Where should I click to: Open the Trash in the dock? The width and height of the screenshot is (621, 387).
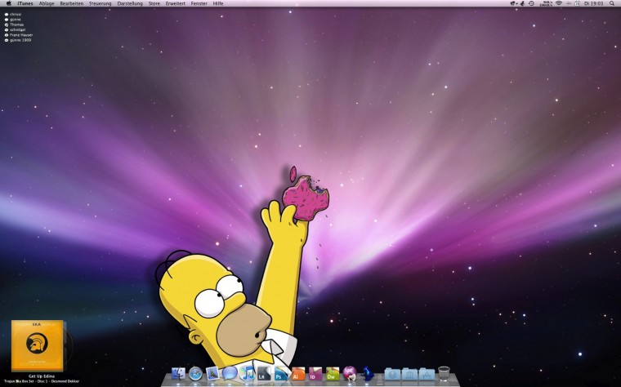444,373
